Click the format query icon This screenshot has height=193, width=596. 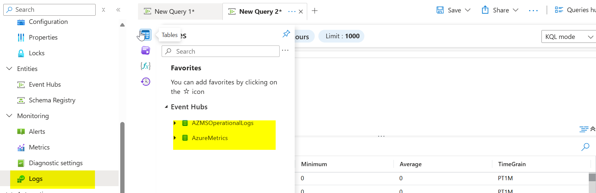[x=584, y=129]
